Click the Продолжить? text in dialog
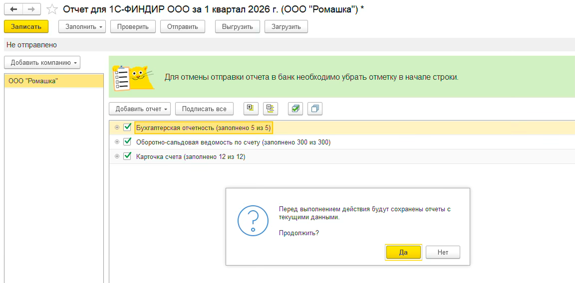Image resolution: width=575 pixels, height=283 pixels. (x=299, y=233)
